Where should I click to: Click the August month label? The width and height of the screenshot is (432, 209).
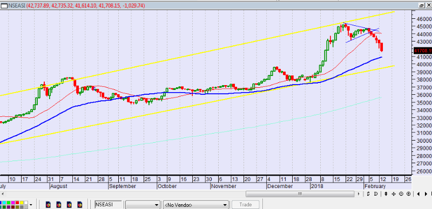tap(59, 186)
